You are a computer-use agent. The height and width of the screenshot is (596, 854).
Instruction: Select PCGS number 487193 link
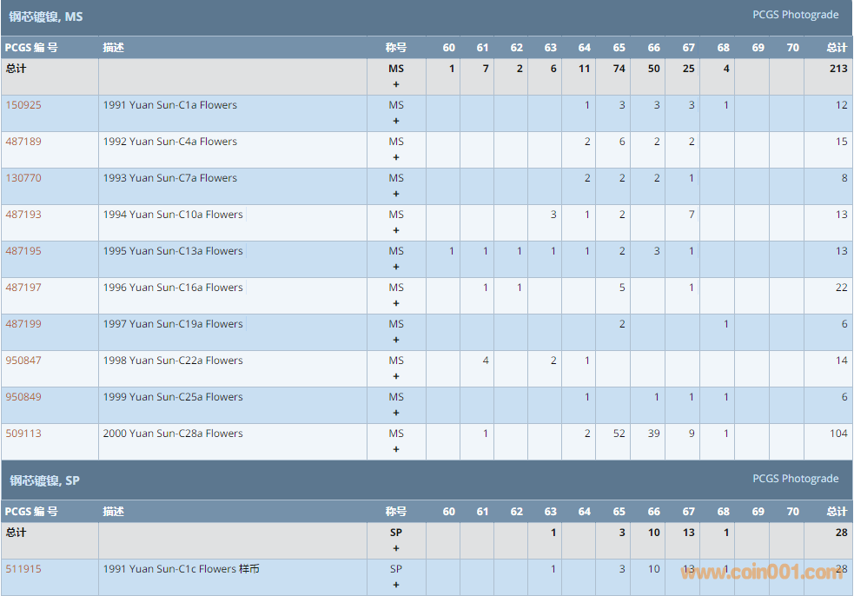pyautogui.click(x=23, y=215)
